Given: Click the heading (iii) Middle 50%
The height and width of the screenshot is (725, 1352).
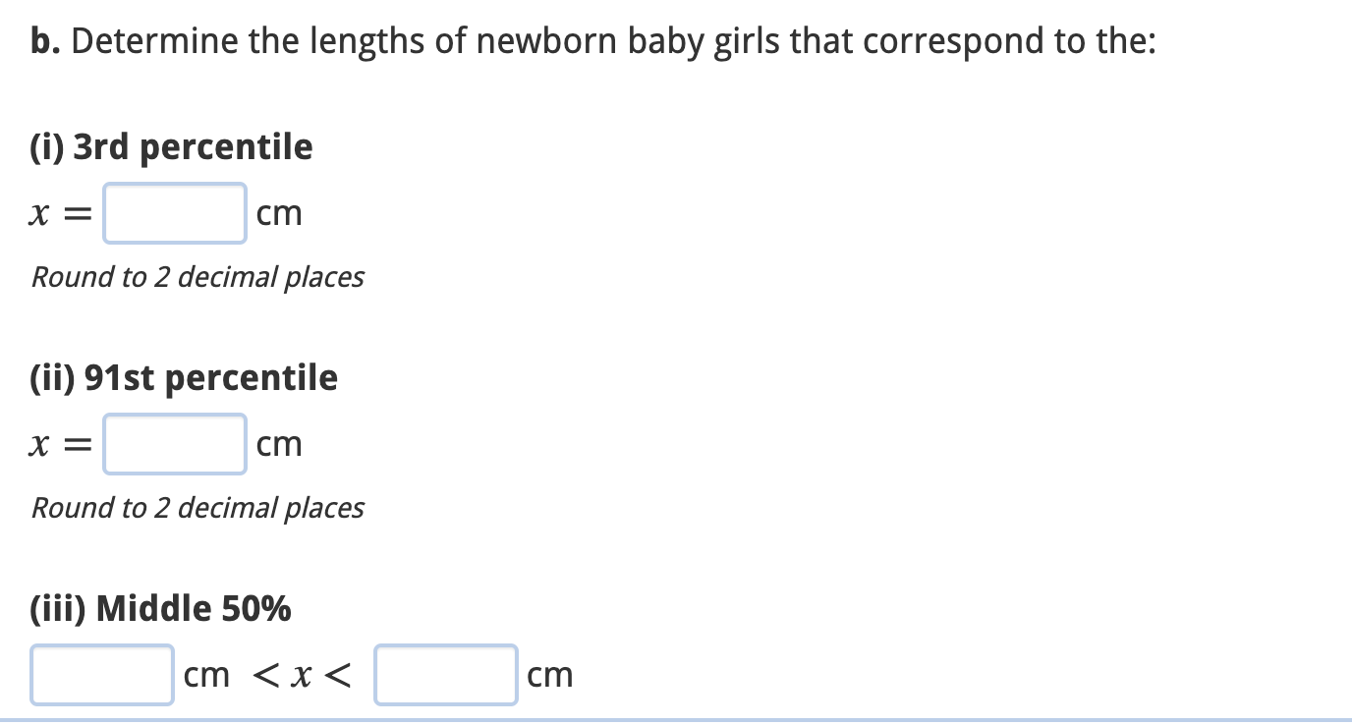Looking at the screenshot, I should pyautogui.click(x=158, y=608).
